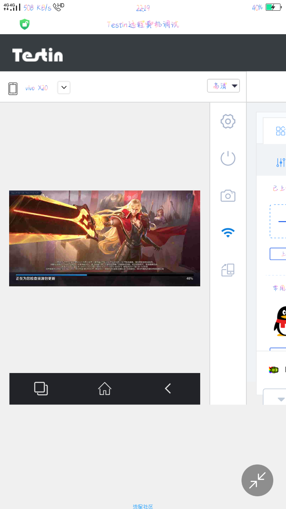Expand the gray triangle dropdown on the right panel
Viewport: 286px width, 509px height.
281,399
